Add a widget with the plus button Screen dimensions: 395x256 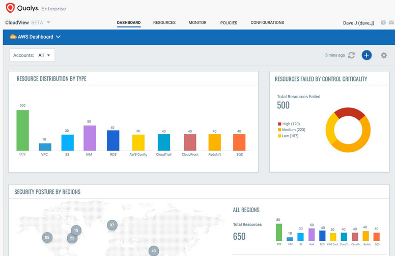tap(366, 55)
